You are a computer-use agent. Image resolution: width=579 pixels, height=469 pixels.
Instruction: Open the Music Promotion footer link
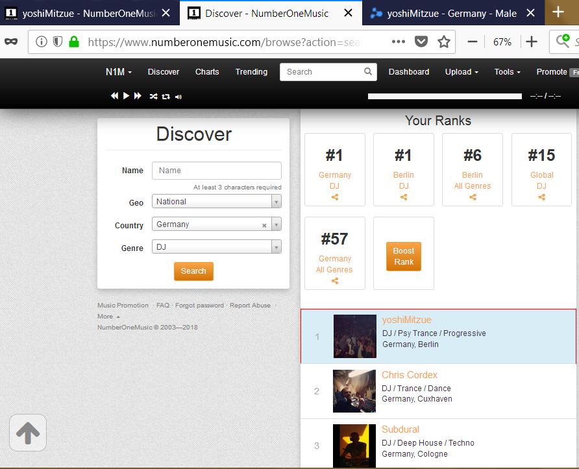click(123, 306)
